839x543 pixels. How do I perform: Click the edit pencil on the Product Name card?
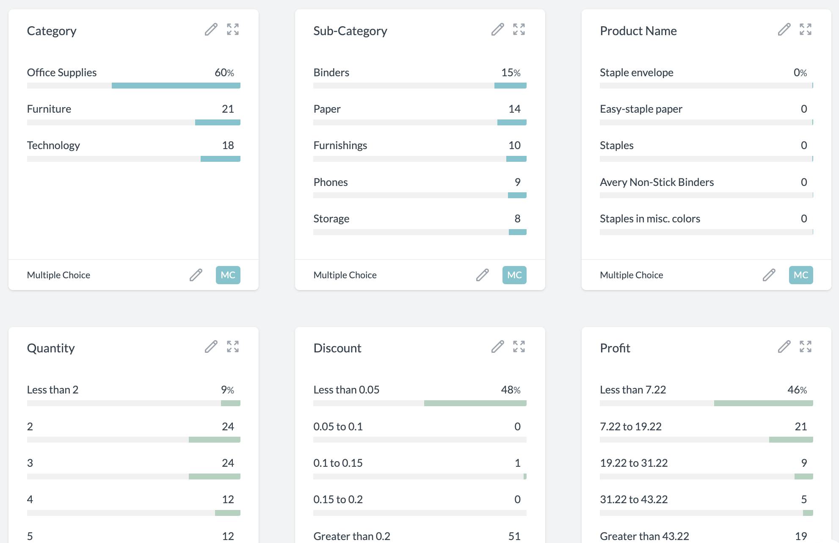784,30
